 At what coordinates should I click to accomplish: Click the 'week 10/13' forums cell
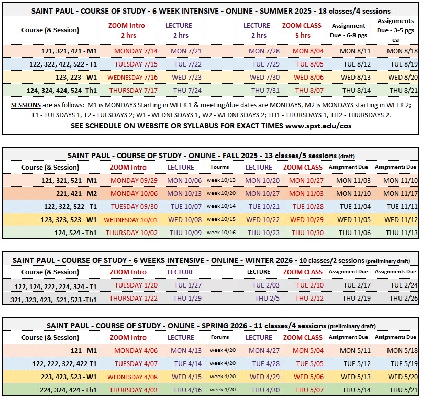coord(221,180)
